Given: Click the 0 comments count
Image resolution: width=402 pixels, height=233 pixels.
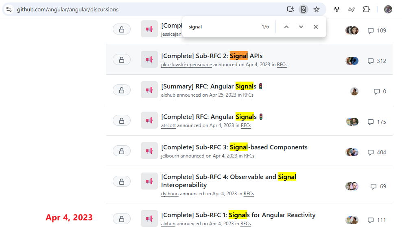Looking at the screenshot, I should pyautogui.click(x=380, y=91).
